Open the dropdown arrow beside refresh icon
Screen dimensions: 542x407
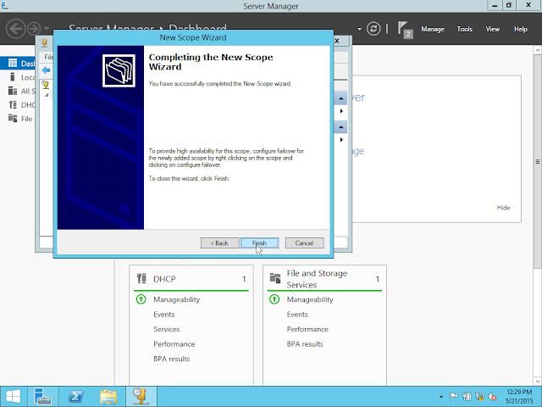click(359, 29)
